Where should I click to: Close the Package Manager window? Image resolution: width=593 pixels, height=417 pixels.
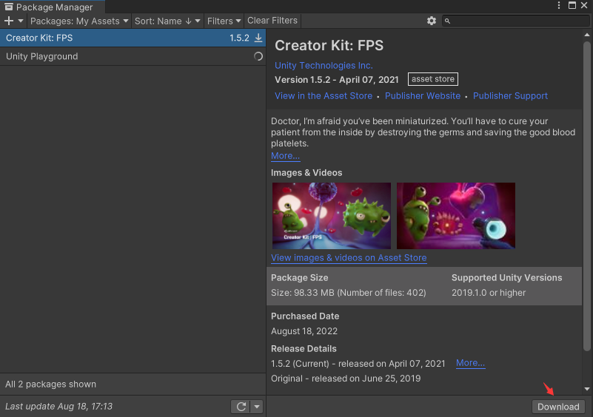584,5
